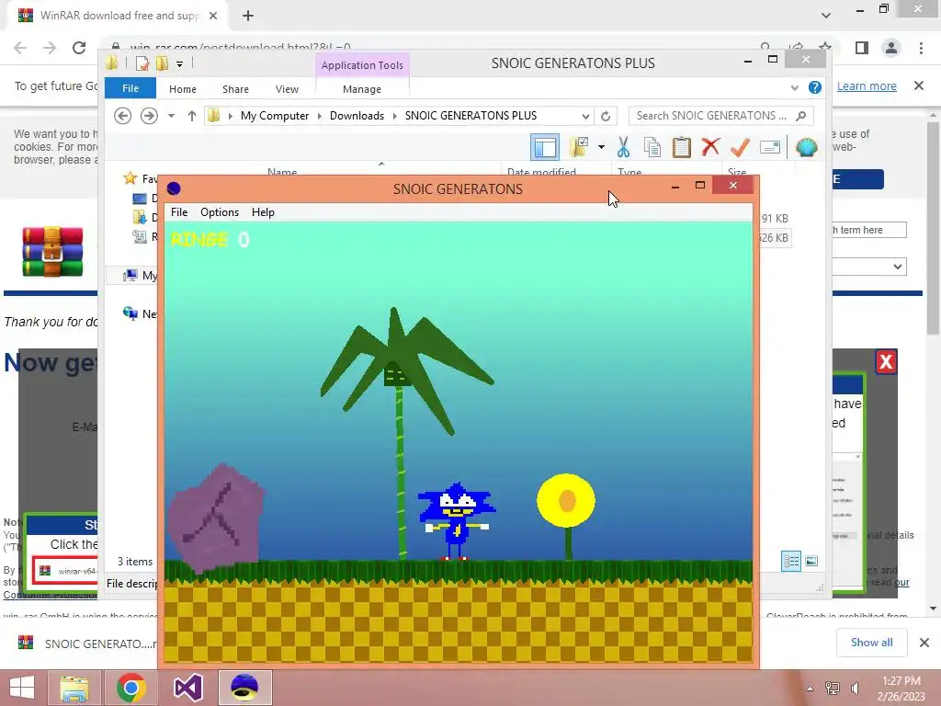Click the Paste clipboard icon
The image size is (941, 706).
681,147
